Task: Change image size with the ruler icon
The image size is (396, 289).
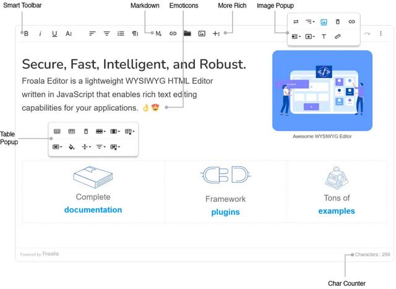Action: click(x=338, y=37)
